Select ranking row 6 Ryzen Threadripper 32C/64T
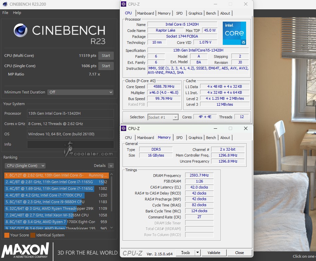316x261 pixels. click(56, 208)
